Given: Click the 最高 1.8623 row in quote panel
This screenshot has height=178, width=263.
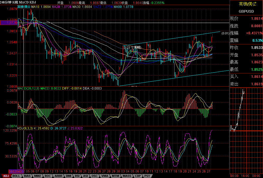Looking at the screenshot, I should coord(246,62).
